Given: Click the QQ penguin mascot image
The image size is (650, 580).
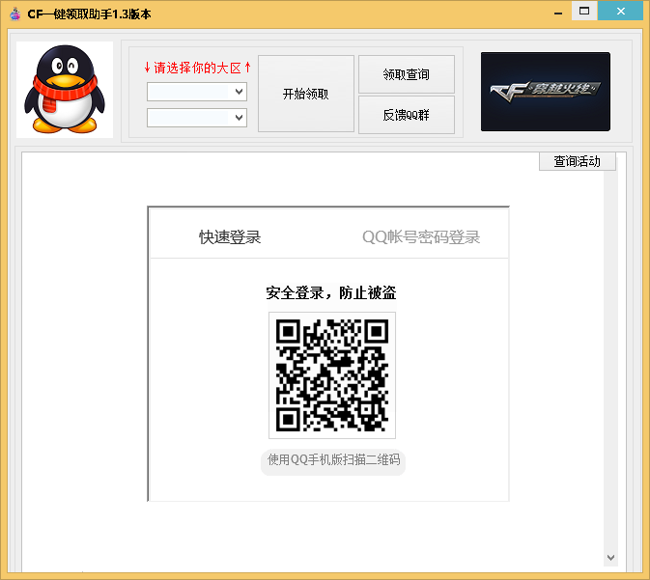Looking at the screenshot, I should click(x=65, y=90).
